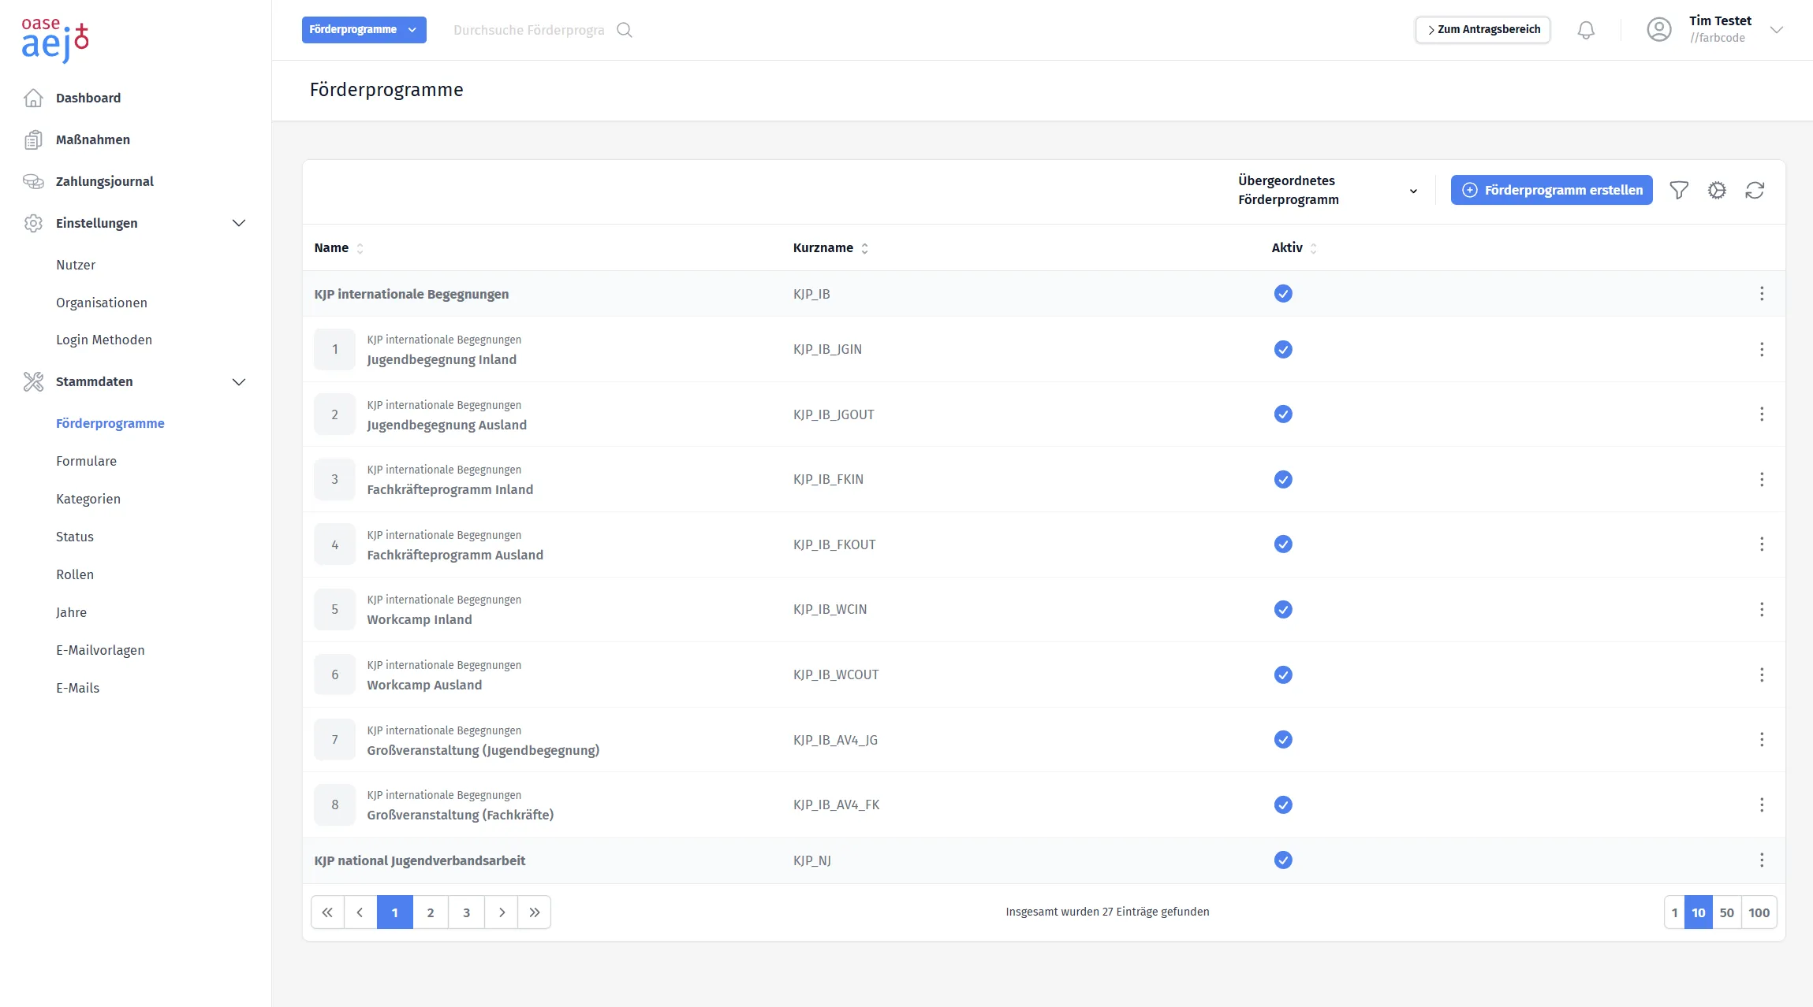Jump to the last page of the list
Screen dimensions: 1813x1007
pyautogui.click(x=534, y=912)
